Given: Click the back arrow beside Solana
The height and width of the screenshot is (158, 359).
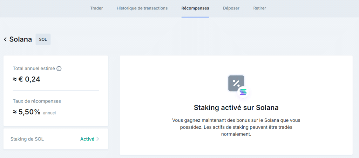Looking at the screenshot, I should click(x=5, y=39).
